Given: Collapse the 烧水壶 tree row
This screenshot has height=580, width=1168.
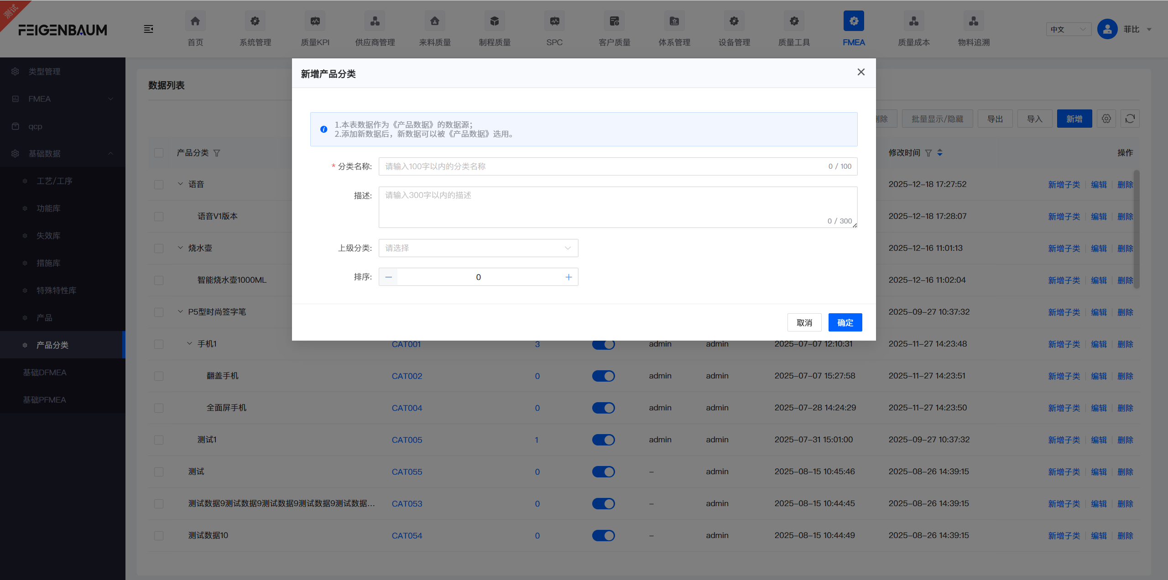Looking at the screenshot, I should coord(179,248).
